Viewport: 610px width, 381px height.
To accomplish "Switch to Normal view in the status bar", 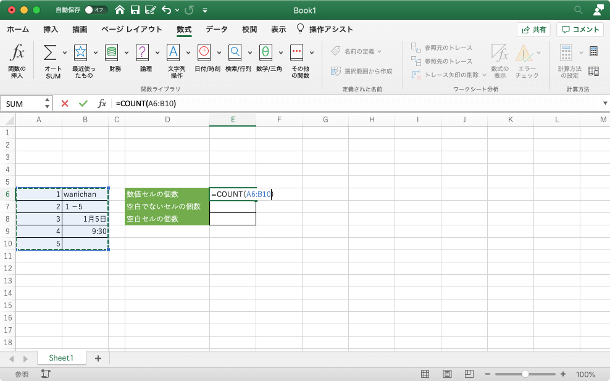I will (x=425, y=374).
